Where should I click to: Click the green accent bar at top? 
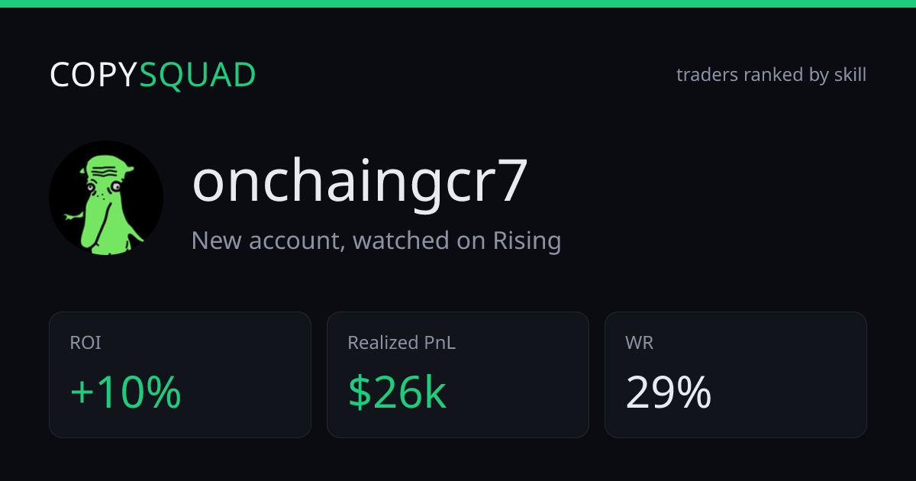pyautogui.click(x=458, y=4)
